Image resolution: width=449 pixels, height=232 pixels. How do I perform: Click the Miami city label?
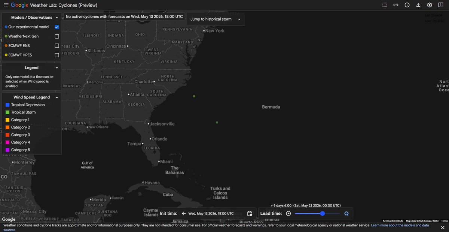point(166,162)
